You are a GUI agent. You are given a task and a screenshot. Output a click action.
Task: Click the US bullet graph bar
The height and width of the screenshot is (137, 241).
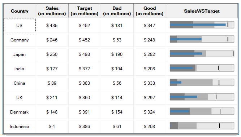coord(202,25)
